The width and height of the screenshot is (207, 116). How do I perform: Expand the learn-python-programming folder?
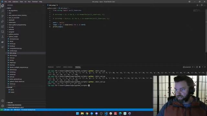[x=17, y=25]
